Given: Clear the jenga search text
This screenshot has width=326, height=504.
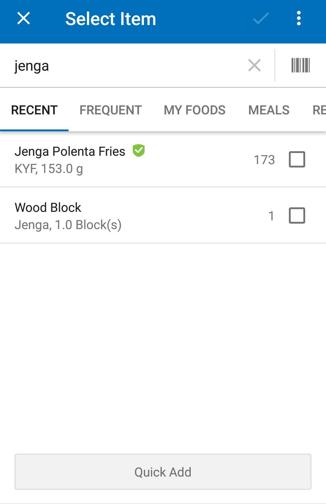Looking at the screenshot, I should point(254,65).
